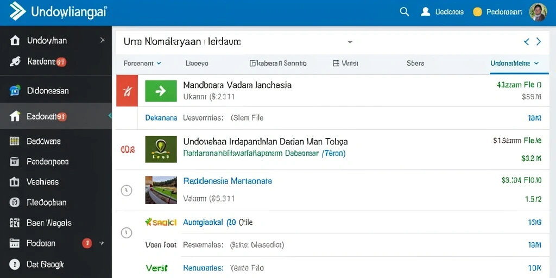Click the Sagici logo
556x278 pixels.
coord(161,222)
